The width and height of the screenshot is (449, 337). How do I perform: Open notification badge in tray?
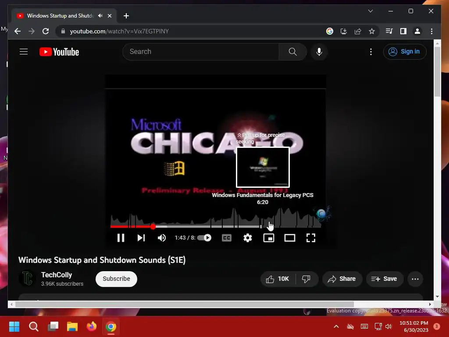(x=437, y=326)
